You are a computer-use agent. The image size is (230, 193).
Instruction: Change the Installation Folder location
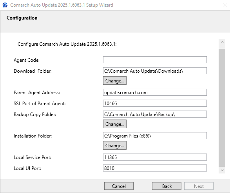(115, 145)
